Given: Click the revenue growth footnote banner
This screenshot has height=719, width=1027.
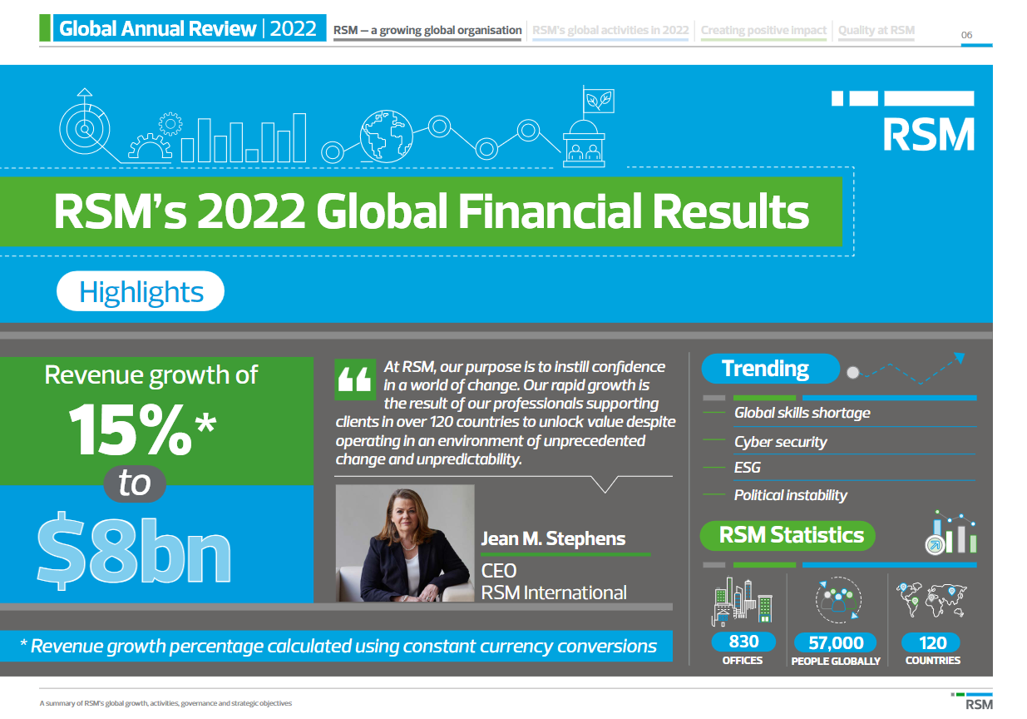Looking at the screenshot, I should [x=336, y=646].
